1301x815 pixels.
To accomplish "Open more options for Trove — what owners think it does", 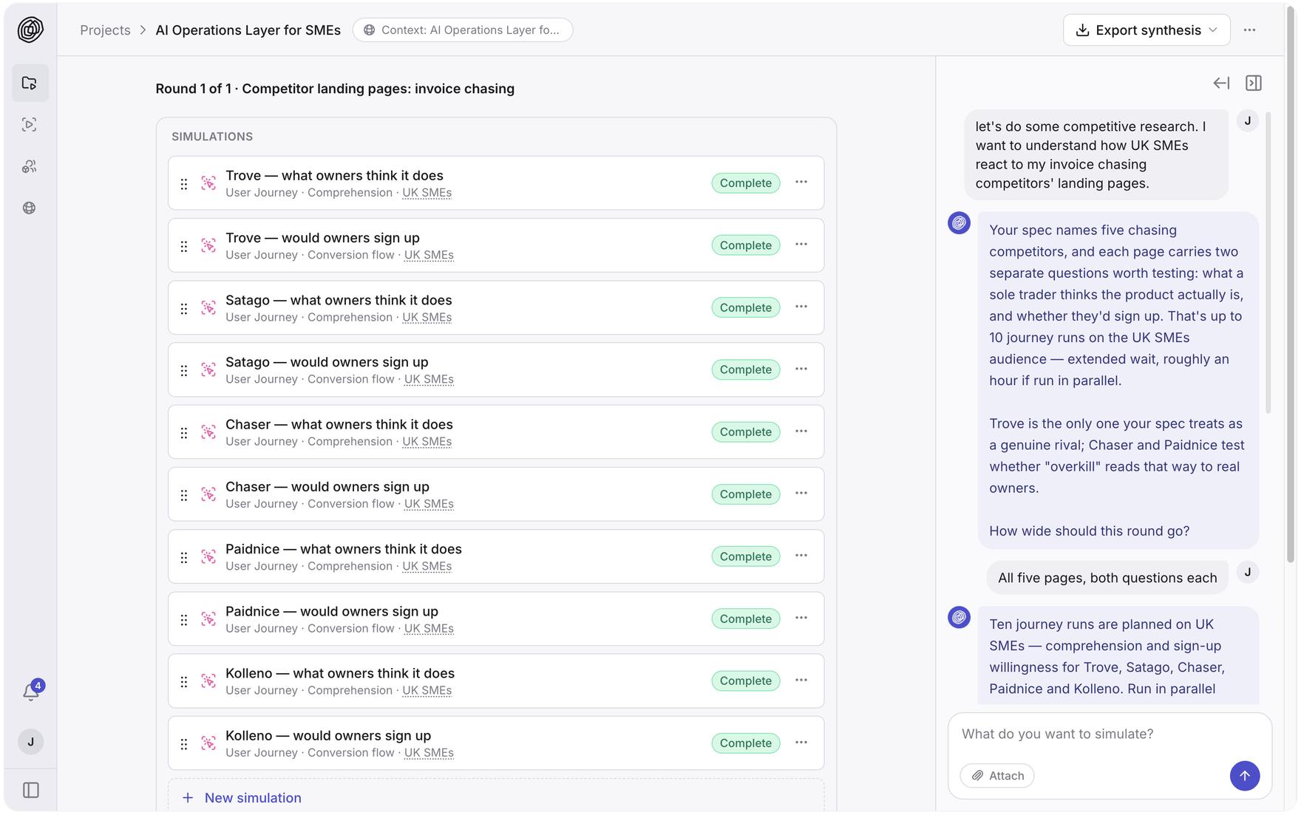I will pos(801,182).
